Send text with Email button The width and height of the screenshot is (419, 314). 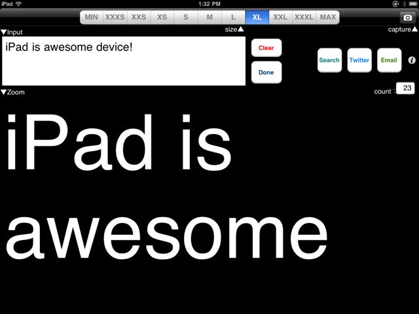pos(389,60)
